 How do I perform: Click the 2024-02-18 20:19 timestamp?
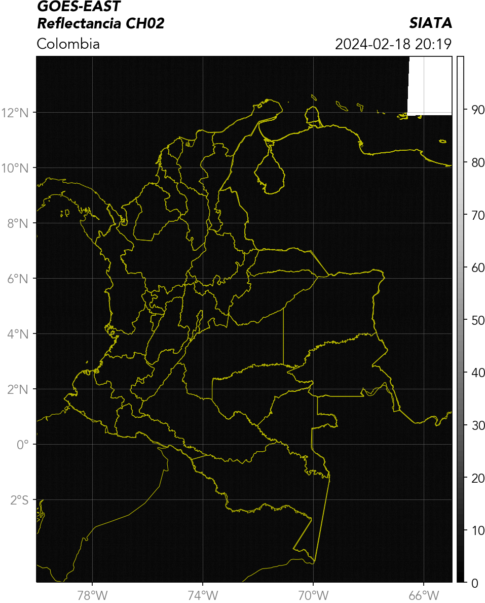coord(393,44)
